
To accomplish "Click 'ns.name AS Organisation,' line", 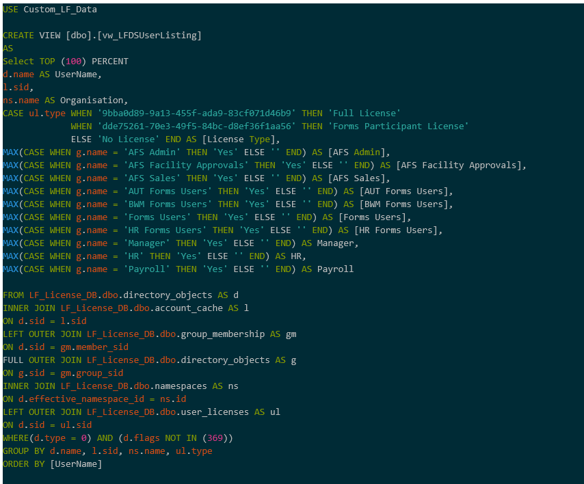I will pos(65,100).
